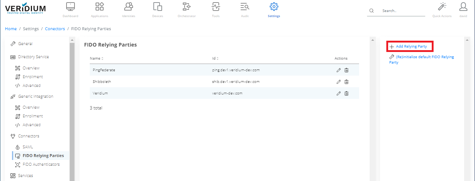
Task: Click Add Relying Party link
Action: click(411, 47)
